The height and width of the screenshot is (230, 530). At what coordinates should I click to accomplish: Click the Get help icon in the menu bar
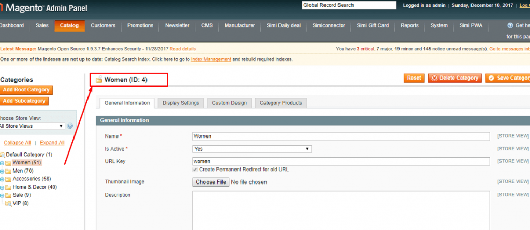510,25
